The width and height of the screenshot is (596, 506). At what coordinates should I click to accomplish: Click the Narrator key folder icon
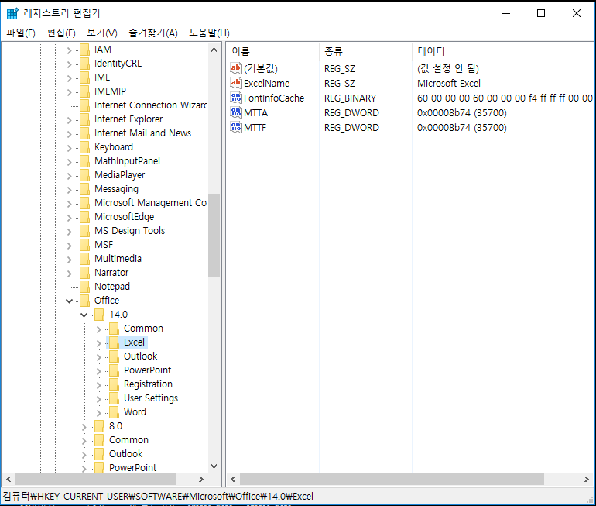click(85, 273)
